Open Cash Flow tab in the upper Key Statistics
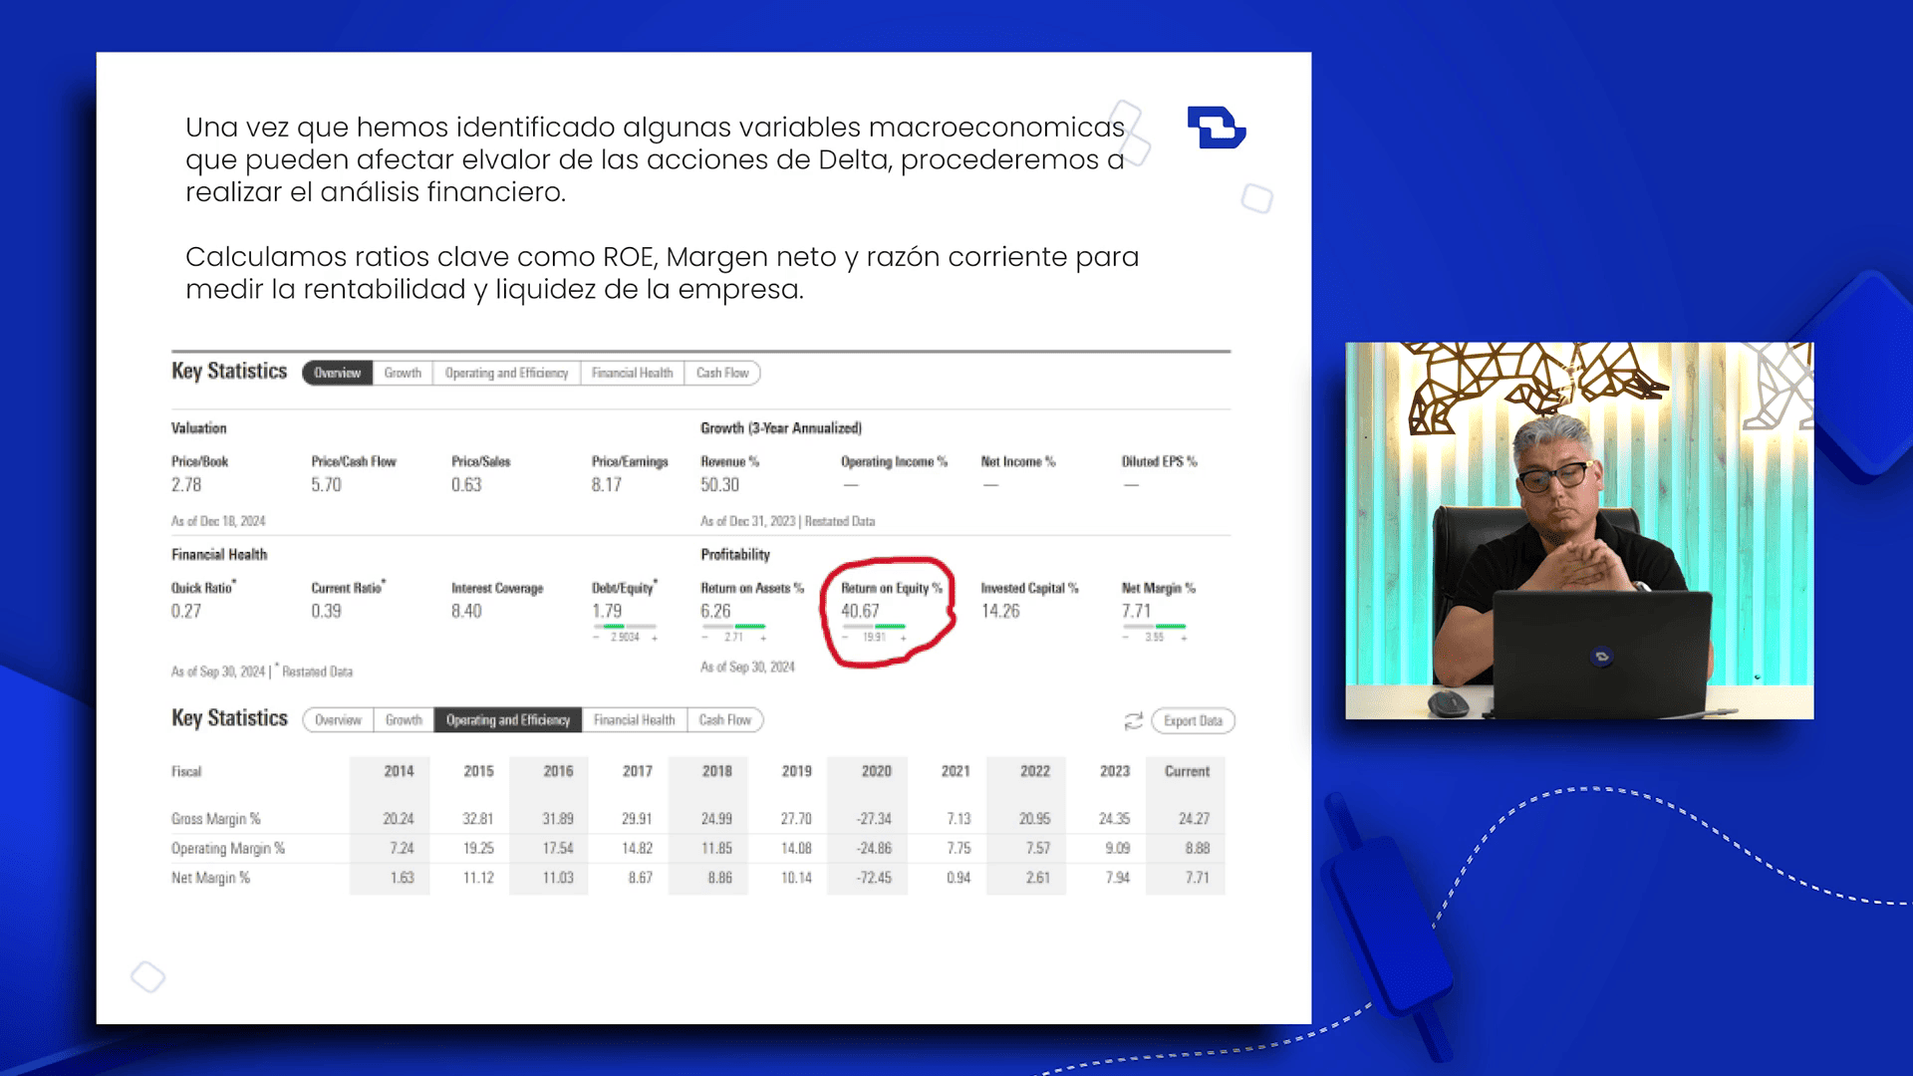This screenshot has width=1913, height=1076. pyautogui.click(x=722, y=373)
